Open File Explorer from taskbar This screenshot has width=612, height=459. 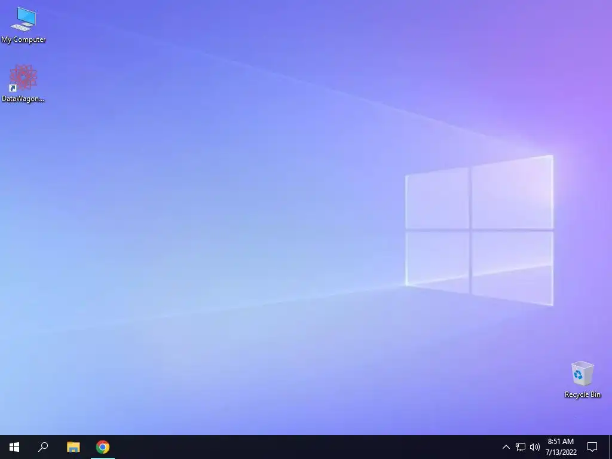click(x=73, y=447)
